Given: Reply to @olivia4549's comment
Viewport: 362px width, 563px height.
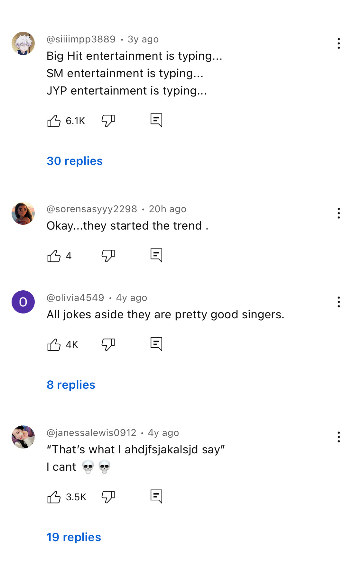Looking at the screenshot, I should [156, 344].
